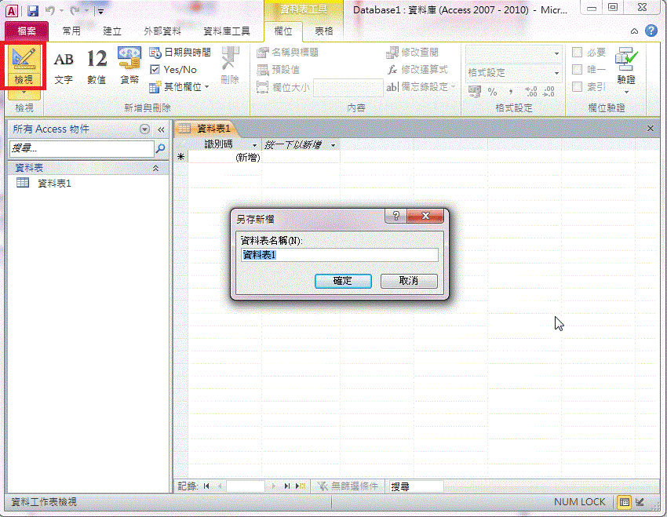Expand the 其他欄位 more fields dropdown

point(180,87)
